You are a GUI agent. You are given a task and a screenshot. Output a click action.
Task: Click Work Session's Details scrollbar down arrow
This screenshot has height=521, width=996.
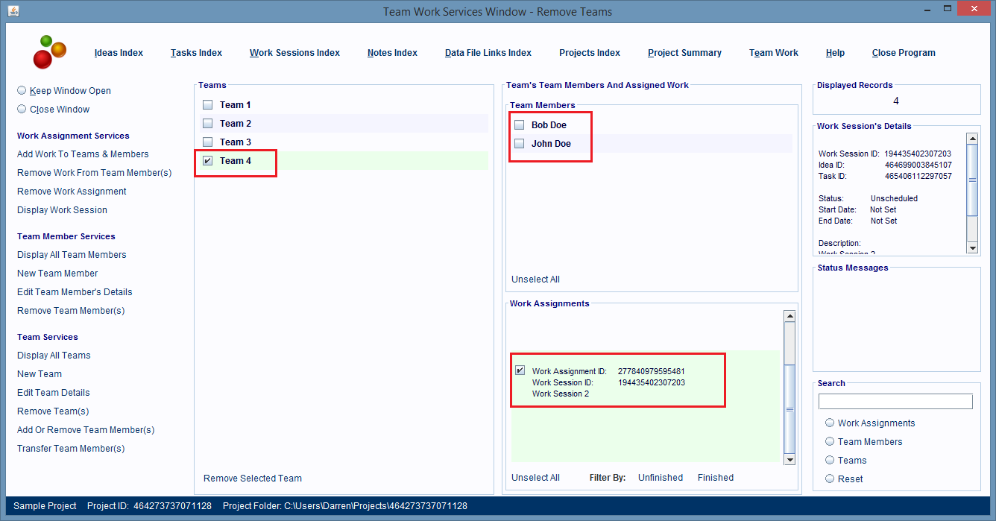click(x=972, y=247)
